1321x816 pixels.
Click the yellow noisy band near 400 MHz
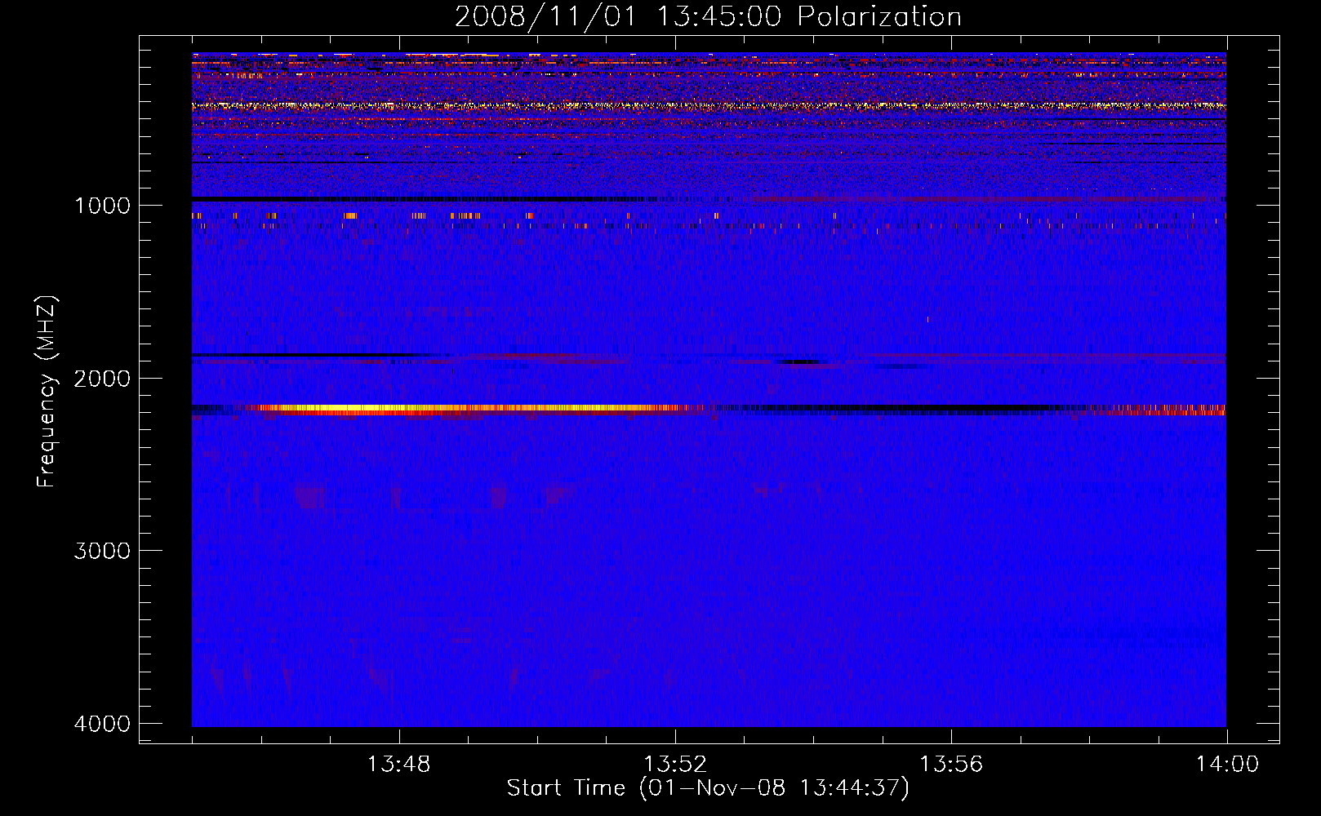tap(709, 105)
